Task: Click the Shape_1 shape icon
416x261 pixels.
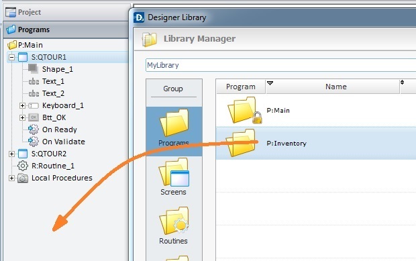Action: point(34,68)
